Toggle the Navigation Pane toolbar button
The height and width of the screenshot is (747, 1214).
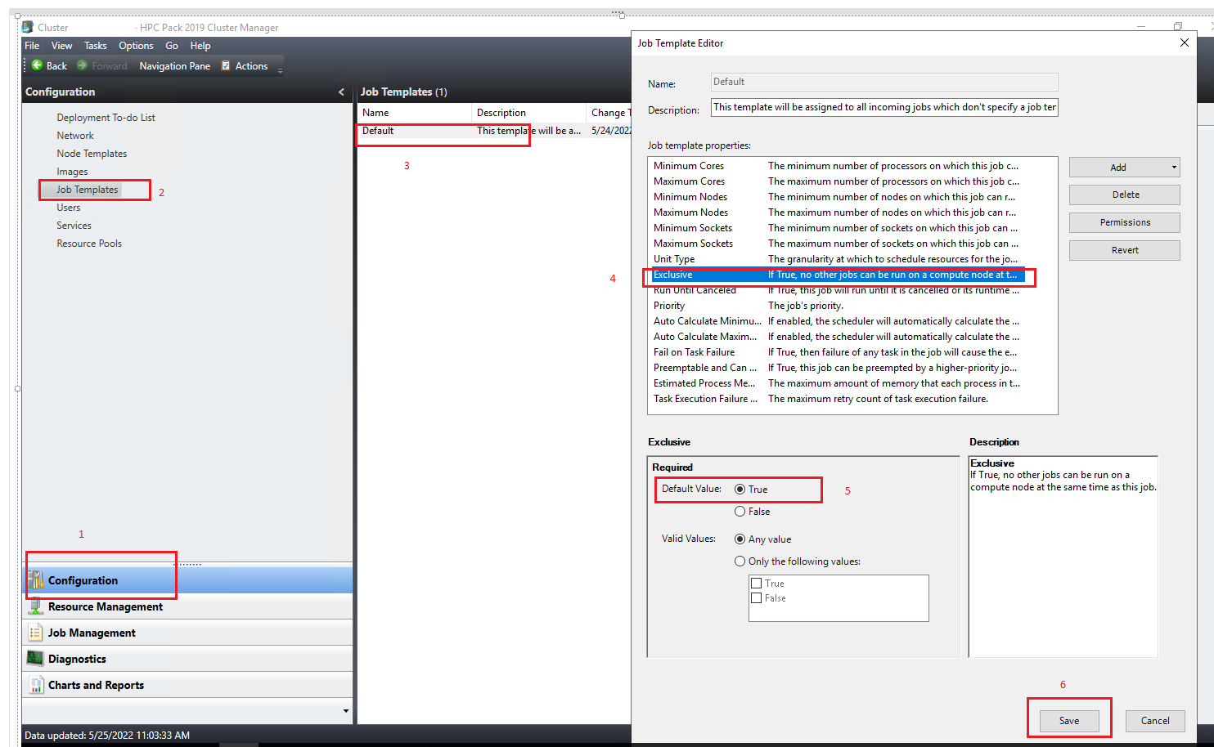(x=175, y=66)
